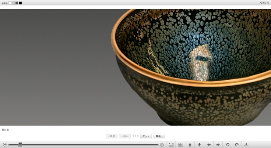
Task: Fit the image to the screen
Action: 171,145
